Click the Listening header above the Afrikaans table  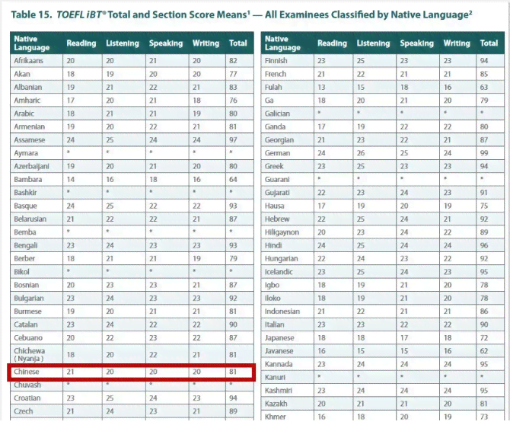point(123,43)
